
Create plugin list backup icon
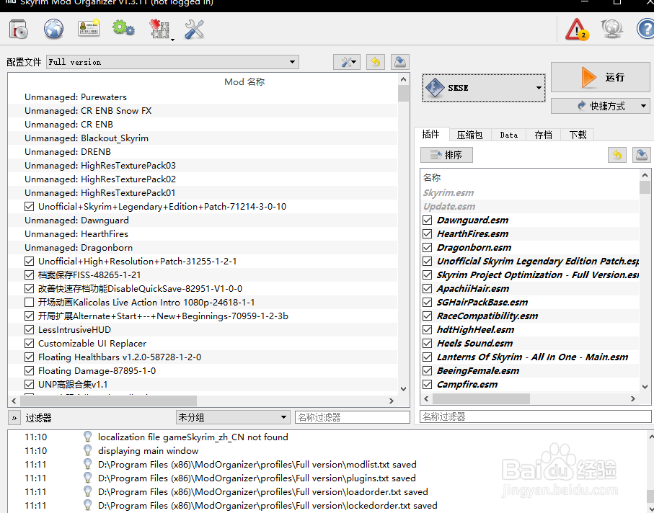[641, 155]
